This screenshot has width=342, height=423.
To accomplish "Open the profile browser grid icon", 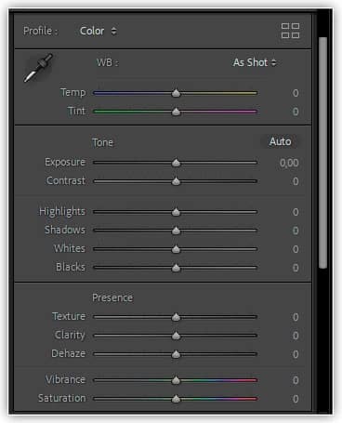I will click(x=290, y=31).
